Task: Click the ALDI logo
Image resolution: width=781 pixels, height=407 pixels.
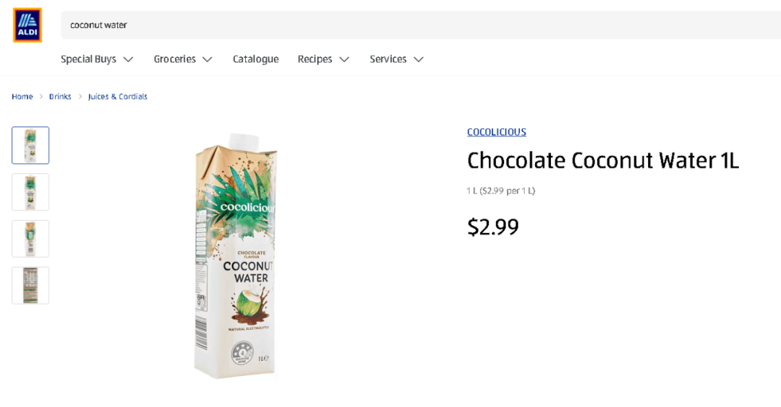Action: click(x=27, y=25)
